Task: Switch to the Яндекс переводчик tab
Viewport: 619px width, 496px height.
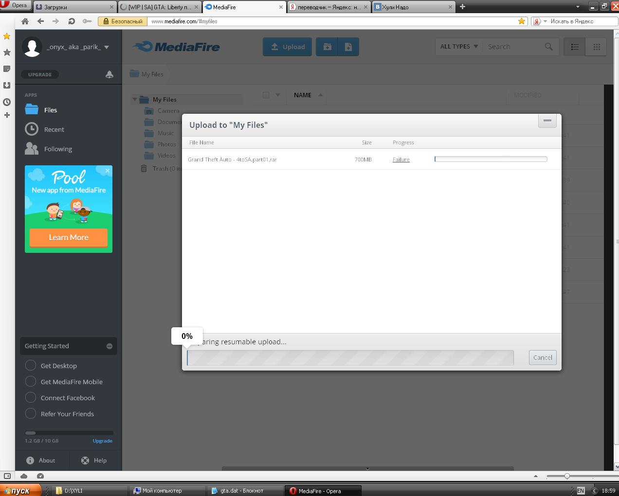Action: coord(329,7)
